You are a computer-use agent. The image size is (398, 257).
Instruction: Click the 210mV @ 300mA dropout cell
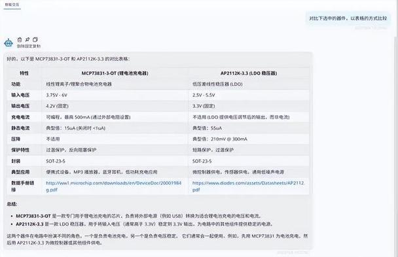(219, 139)
